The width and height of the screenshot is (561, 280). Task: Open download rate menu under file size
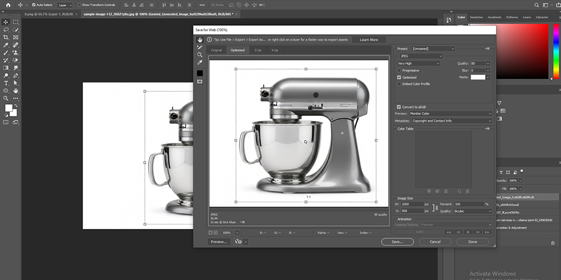click(x=243, y=222)
